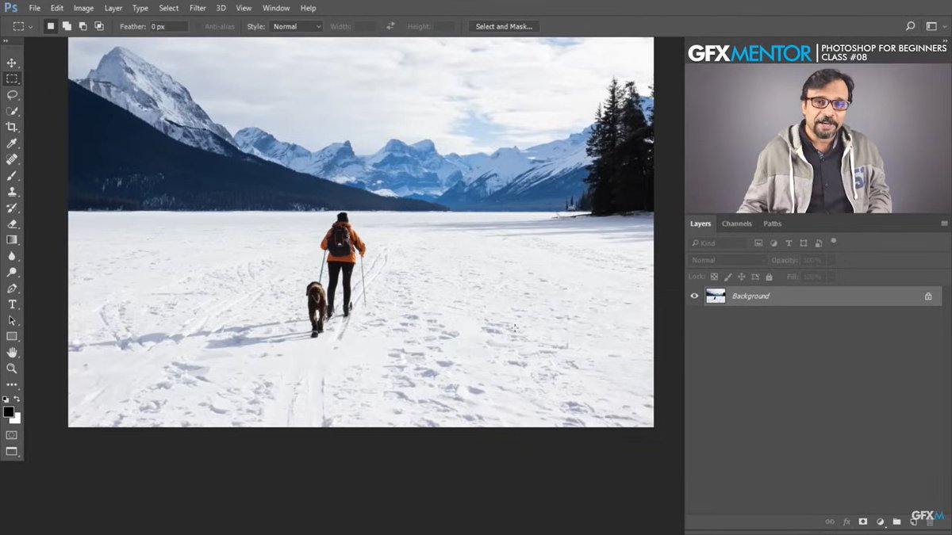
Task: Select the History Brush tool
Action: click(12, 208)
